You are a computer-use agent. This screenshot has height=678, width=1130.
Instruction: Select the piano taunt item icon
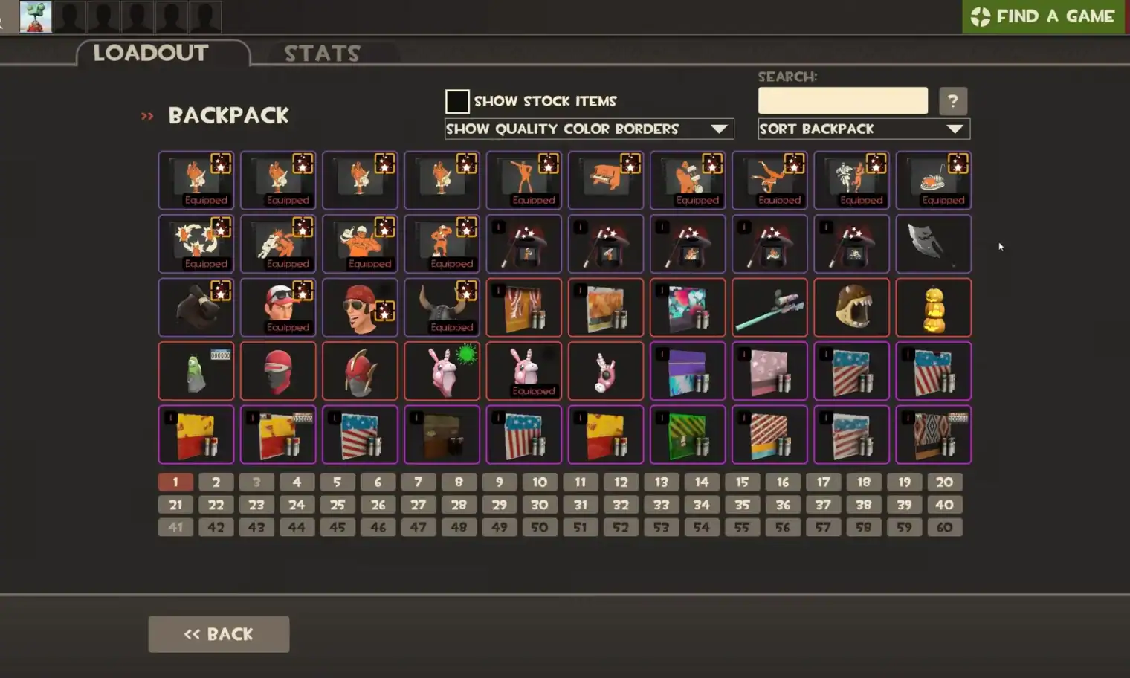[606, 180]
